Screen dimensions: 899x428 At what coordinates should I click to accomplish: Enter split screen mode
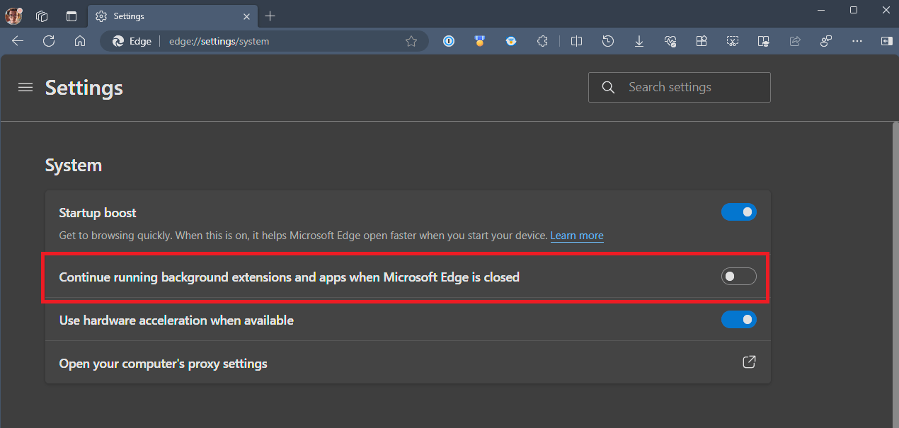click(x=576, y=41)
